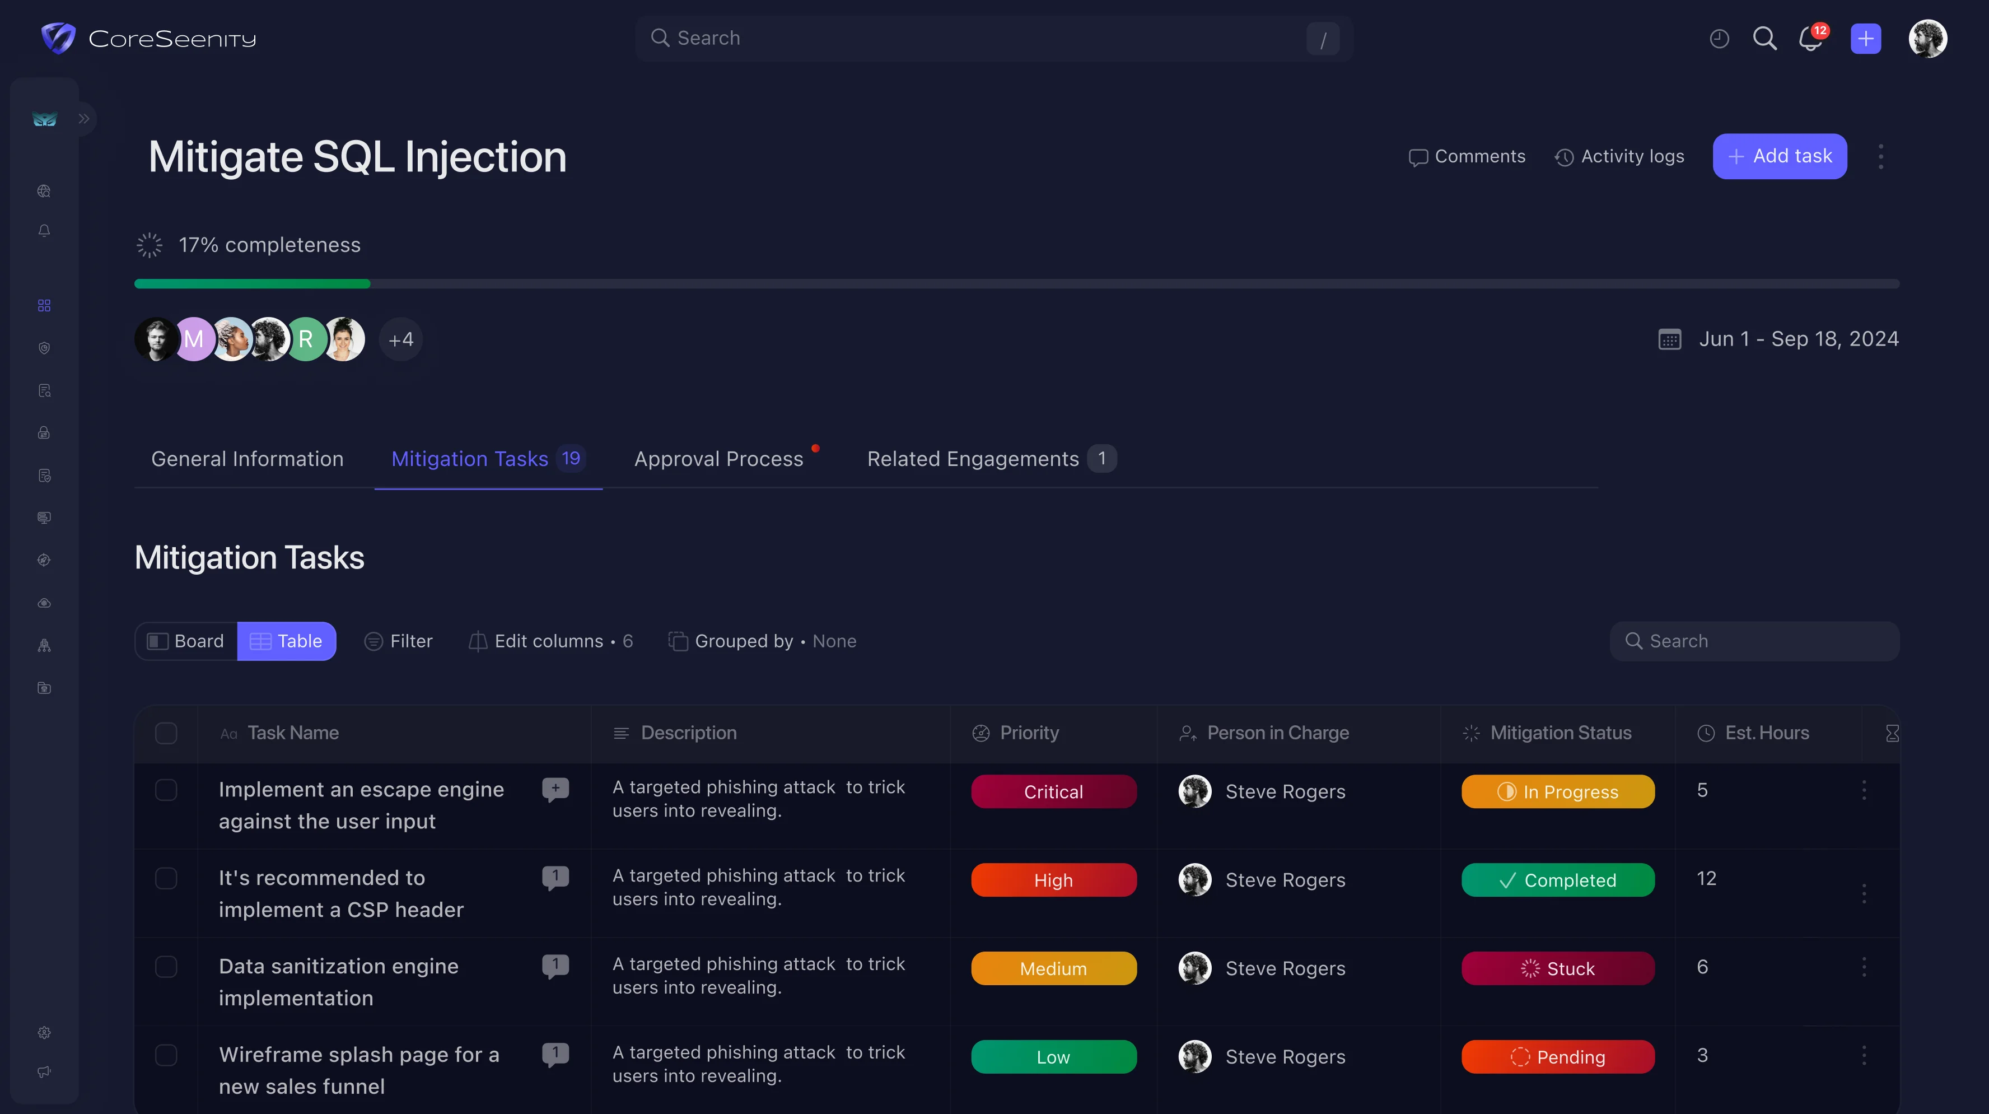Click the Jun 1 - Sep 18, 2024 date range
The image size is (1989, 1114).
[x=1798, y=339]
